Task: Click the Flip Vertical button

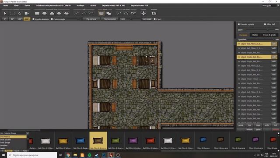Action: point(91,19)
